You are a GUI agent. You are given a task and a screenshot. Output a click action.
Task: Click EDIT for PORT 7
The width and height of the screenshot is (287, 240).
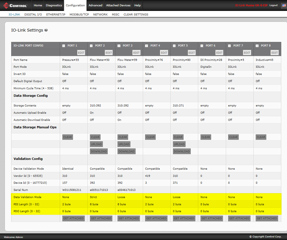(247, 53)
